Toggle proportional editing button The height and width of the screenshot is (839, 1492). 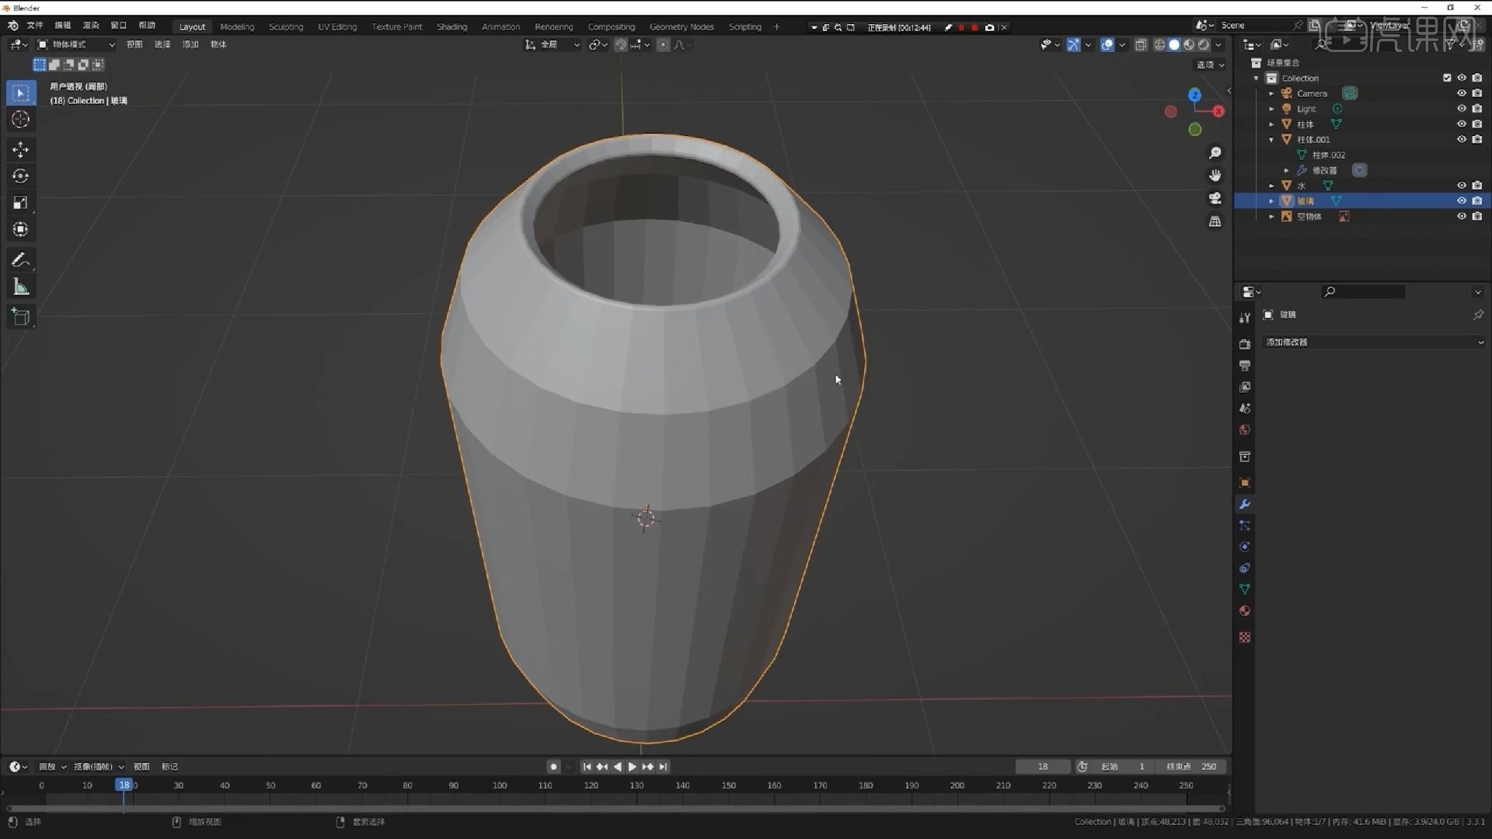coord(663,45)
